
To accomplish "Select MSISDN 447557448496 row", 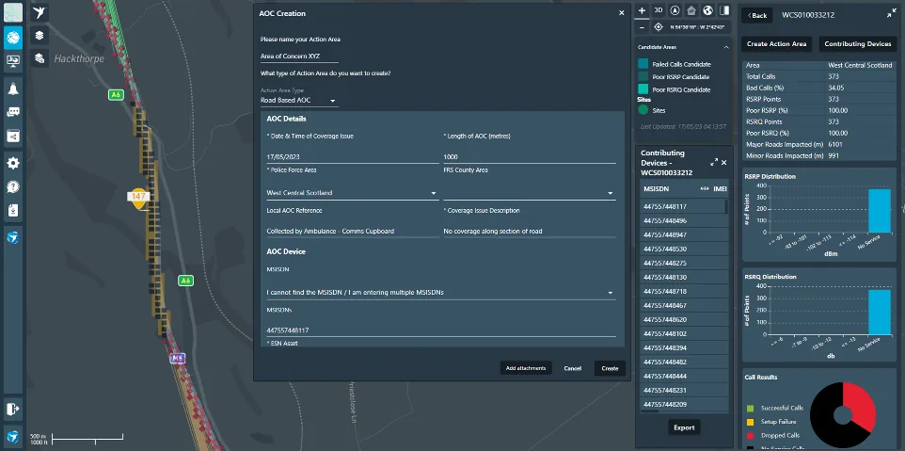I will [x=683, y=220].
